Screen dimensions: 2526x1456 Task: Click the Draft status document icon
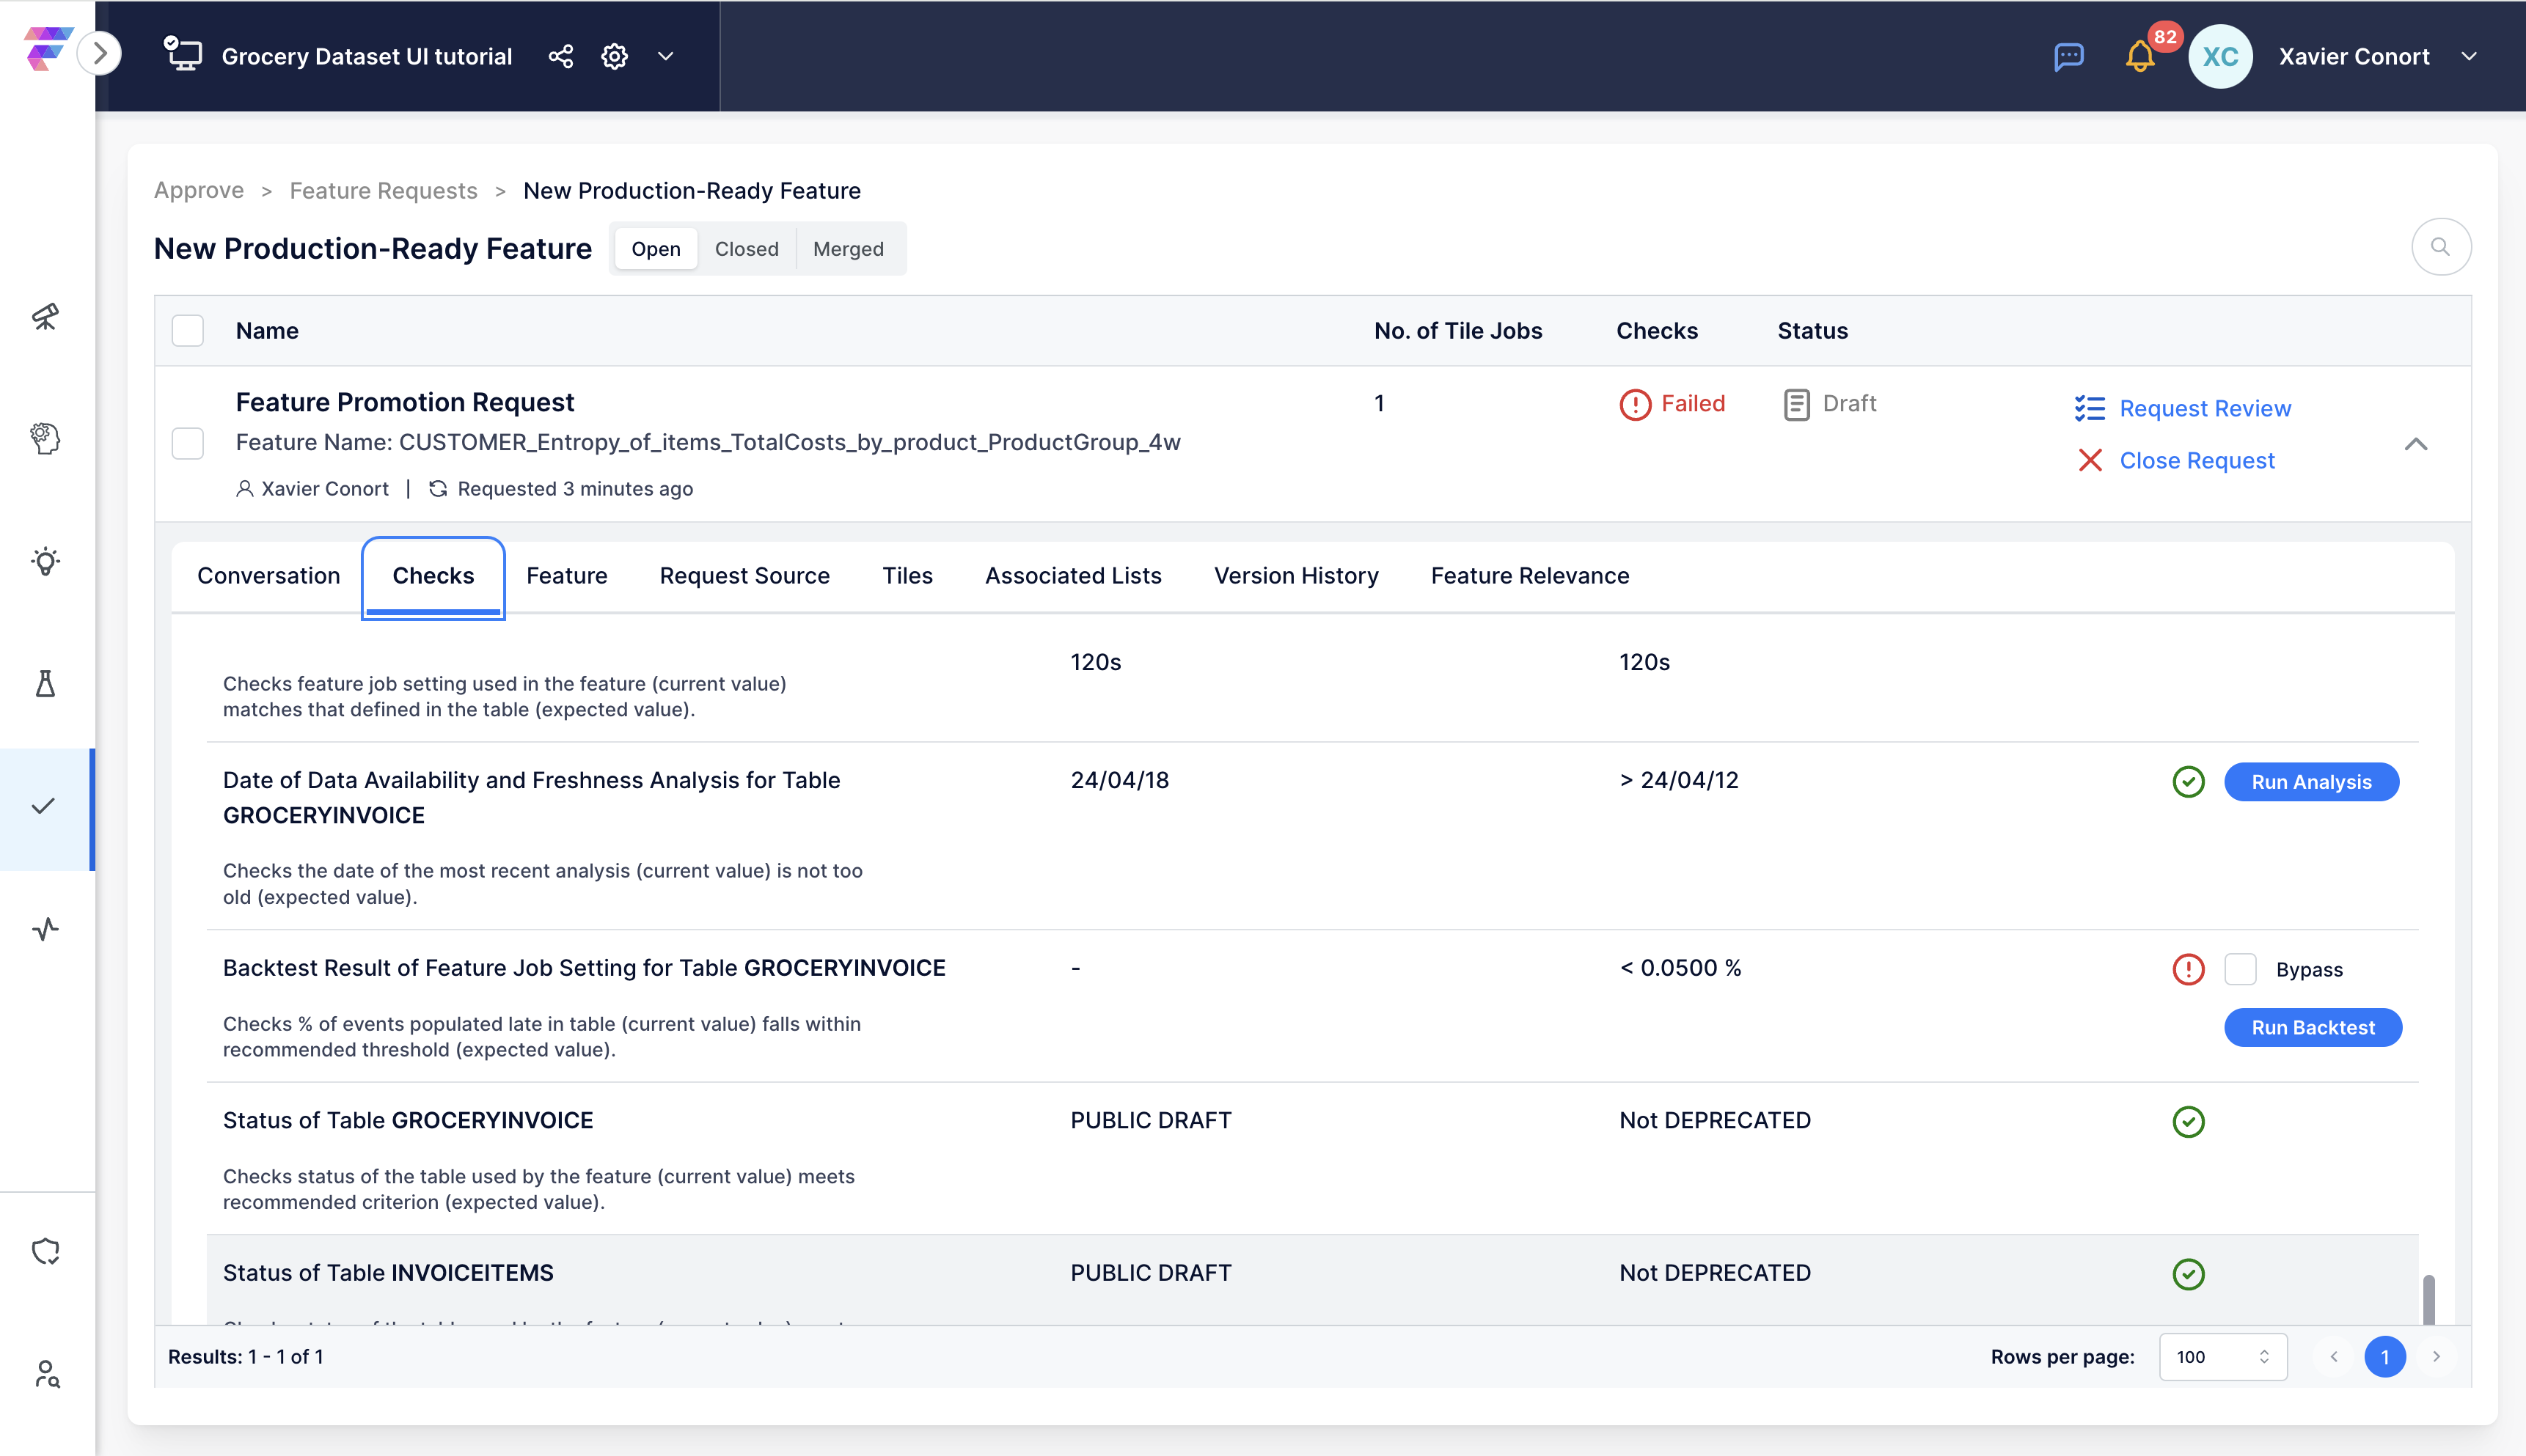pyautogui.click(x=1795, y=404)
